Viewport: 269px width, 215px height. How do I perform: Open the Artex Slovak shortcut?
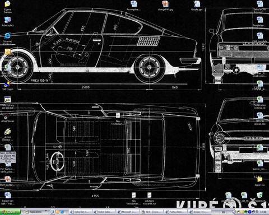click(8, 118)
